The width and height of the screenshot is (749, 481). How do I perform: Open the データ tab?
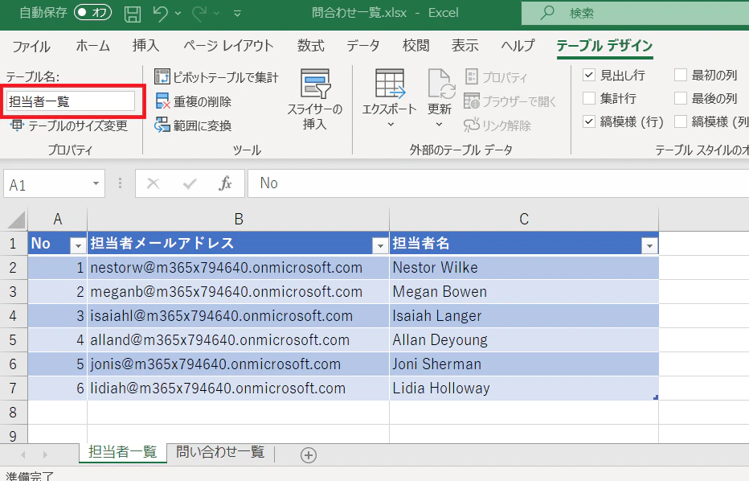tap(363, 46)
